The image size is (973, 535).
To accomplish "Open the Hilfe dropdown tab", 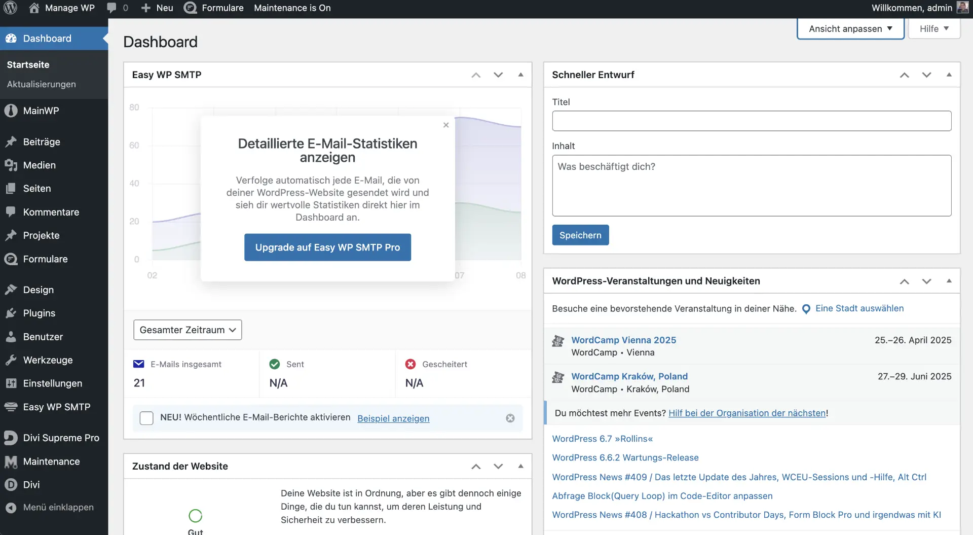I will 934,29.
